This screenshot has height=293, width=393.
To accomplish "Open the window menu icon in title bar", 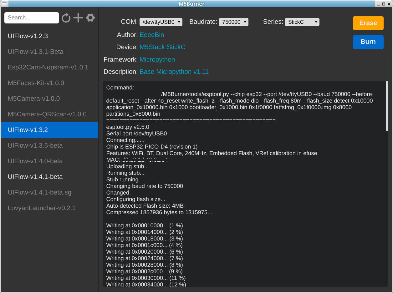I will [4, 4].
